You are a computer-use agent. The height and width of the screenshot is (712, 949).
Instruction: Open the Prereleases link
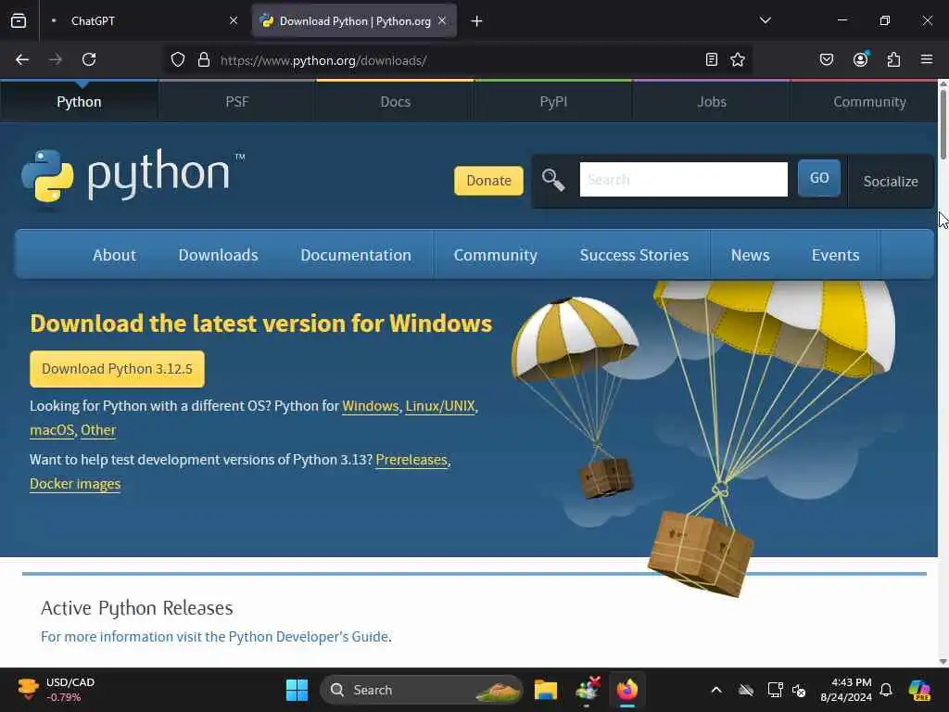coord(411,460)
